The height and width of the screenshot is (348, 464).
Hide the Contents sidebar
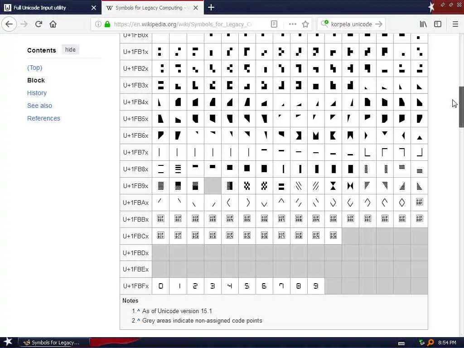[x=70, y=50]
